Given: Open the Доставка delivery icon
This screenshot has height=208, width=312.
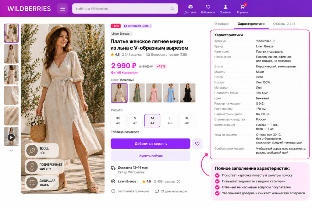Looking at the screenshot, I should 190,9.
